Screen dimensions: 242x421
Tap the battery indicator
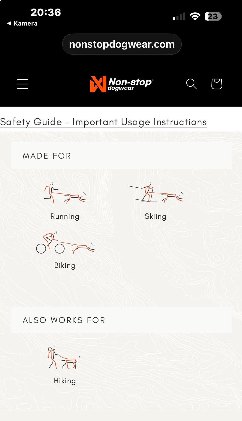[x=213, y=16]
